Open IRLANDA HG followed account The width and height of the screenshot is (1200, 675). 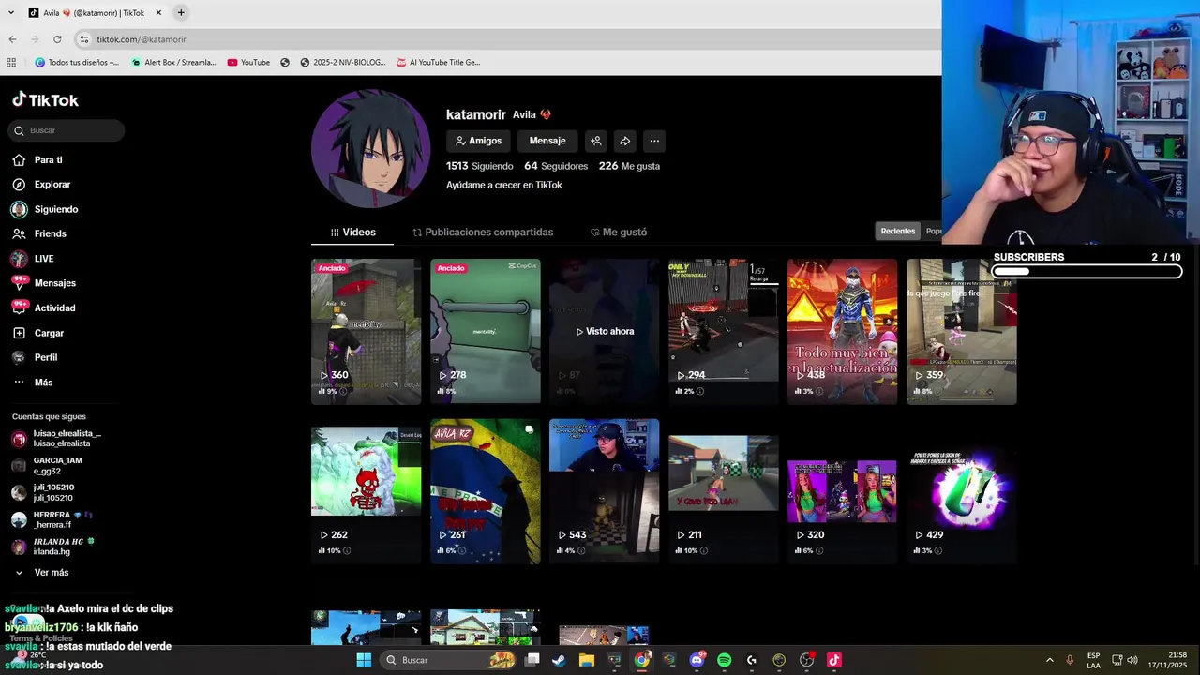[53, 547]
